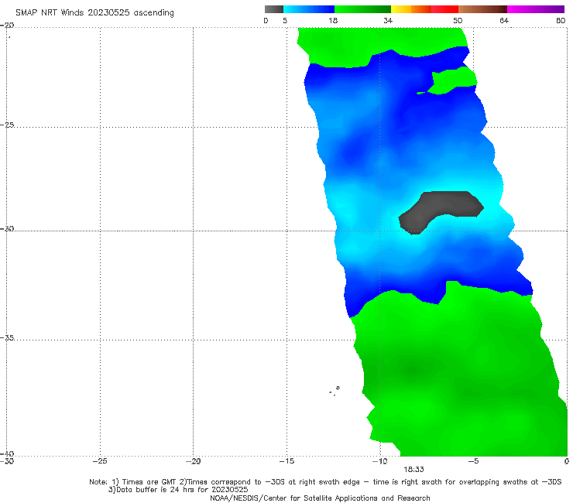Click the title 'SMAP NRT Winds 20230525 ascending'
This screenshot has height=503, width=573.
tap(94, 13)
